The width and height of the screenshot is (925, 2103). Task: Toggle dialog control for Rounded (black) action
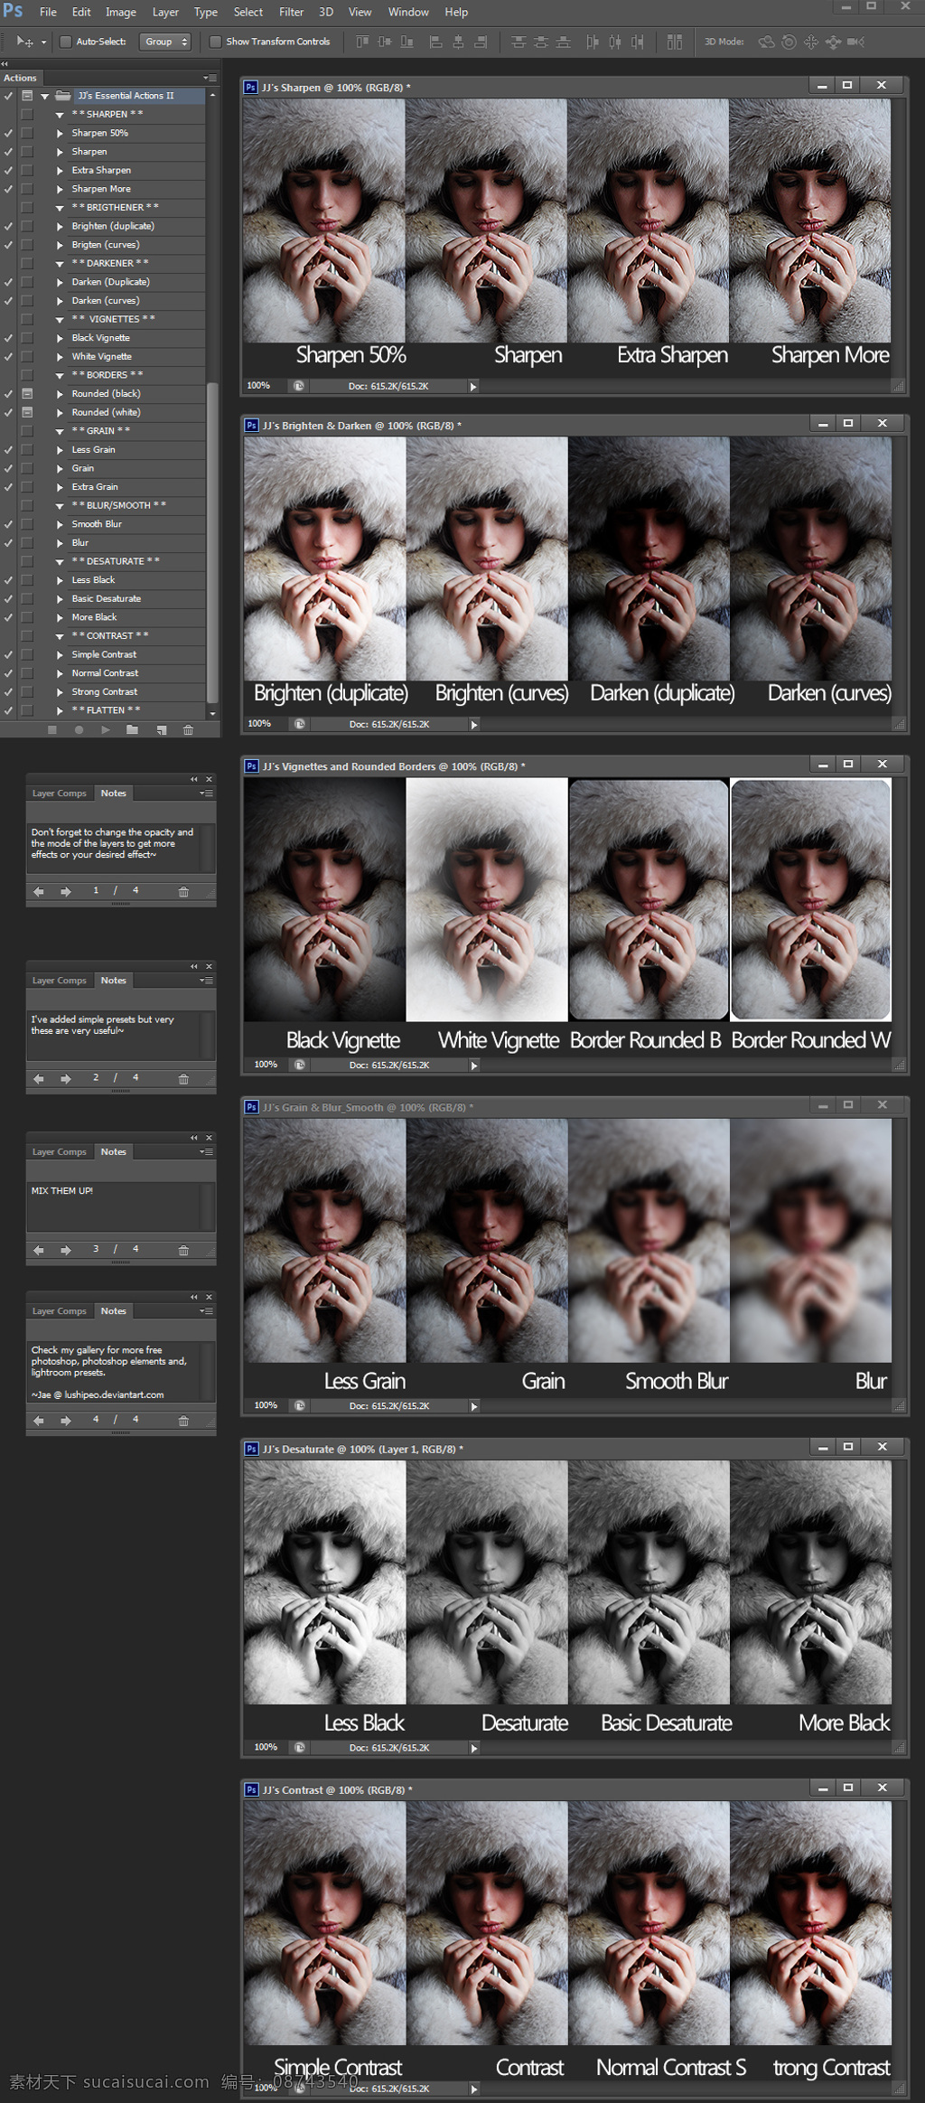coord(27,394)
